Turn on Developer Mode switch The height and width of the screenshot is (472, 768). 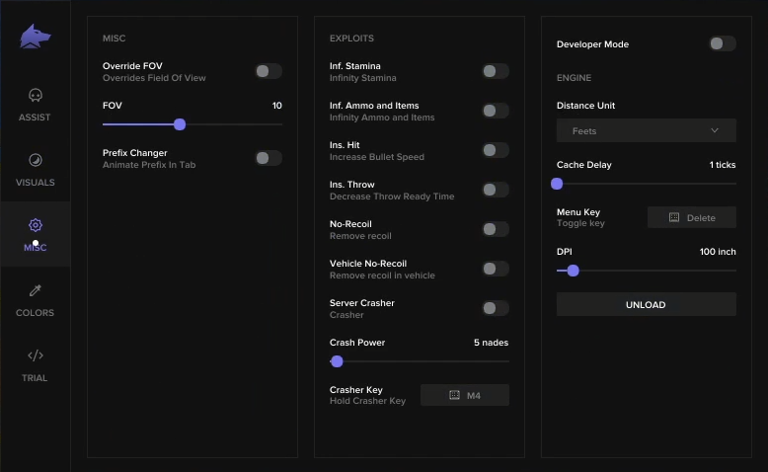tap(722, 43)
